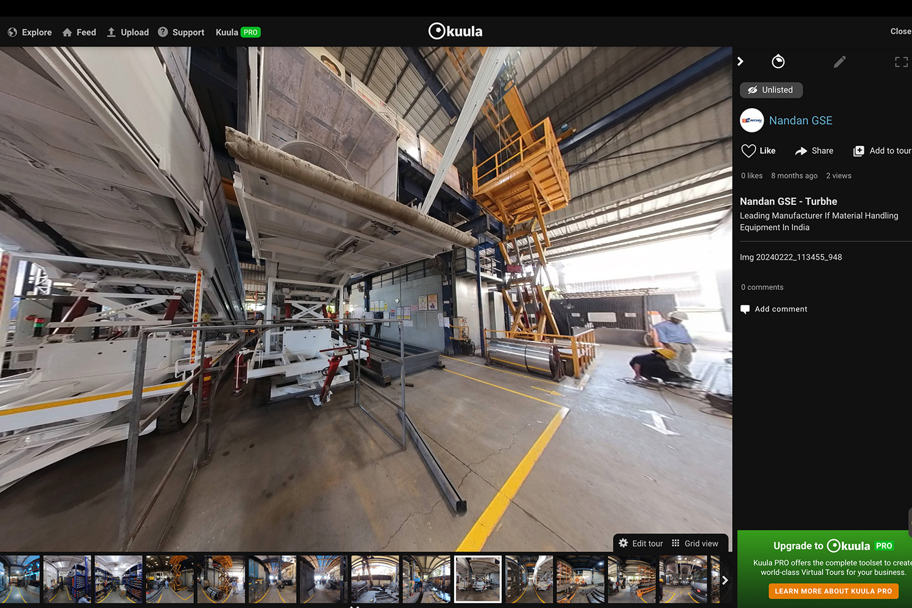
Task: Click the pencil edit icon
Action: click(840, 62)
